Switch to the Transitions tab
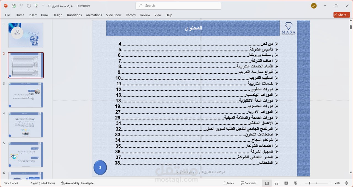 click(74, 15)
